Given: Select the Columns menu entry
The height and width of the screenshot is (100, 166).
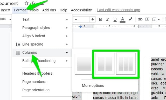Looking at the screenshot, I should [x=42, y=53].
